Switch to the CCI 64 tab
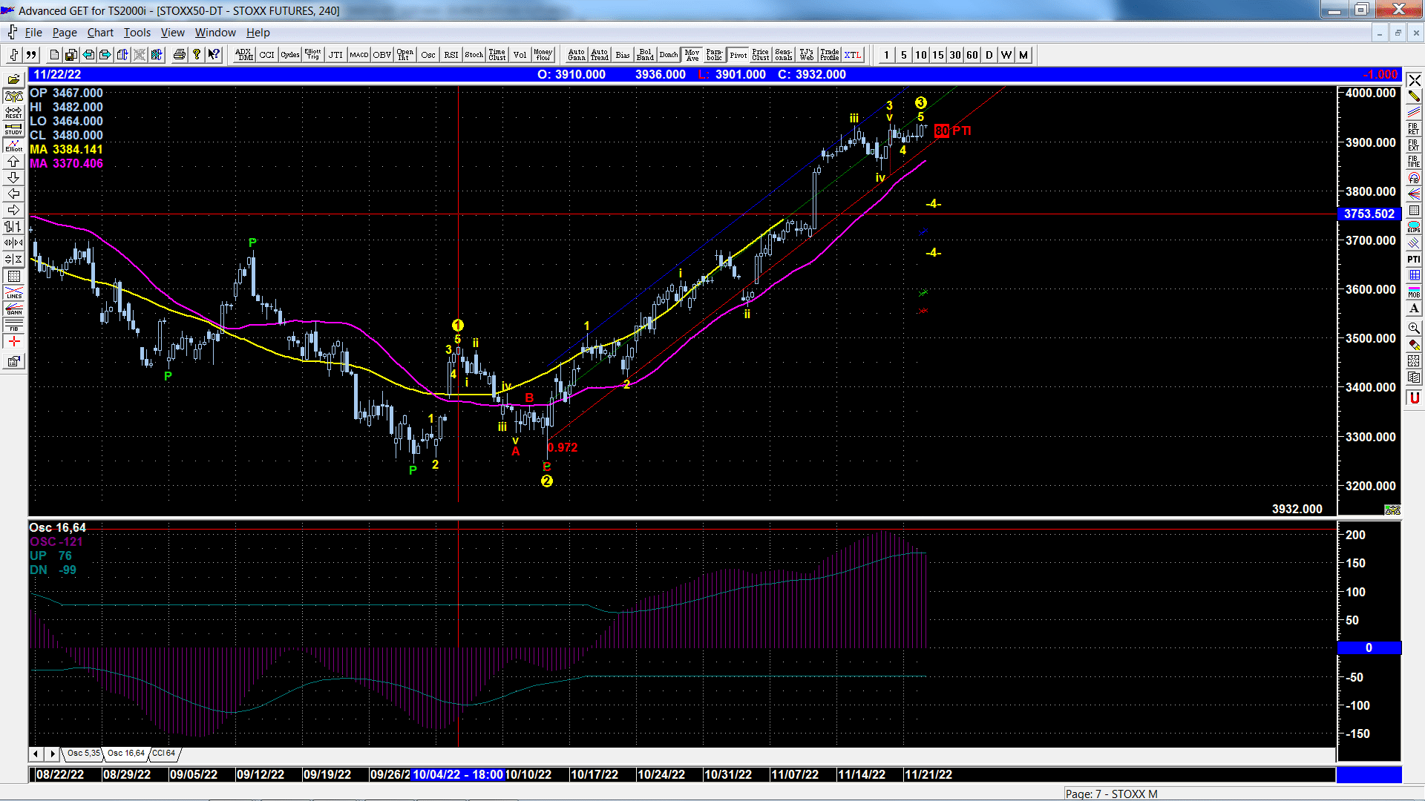The height and width of the screenshot is (801, 1425). point(163,754)
